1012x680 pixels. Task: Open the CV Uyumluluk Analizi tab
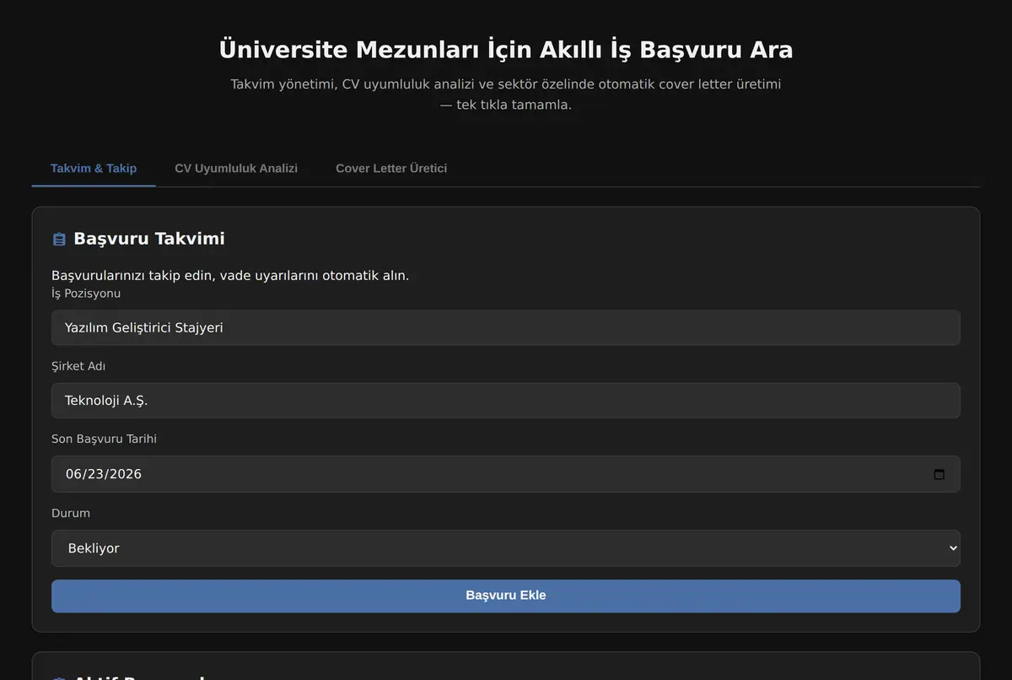(x=236, y=168)
